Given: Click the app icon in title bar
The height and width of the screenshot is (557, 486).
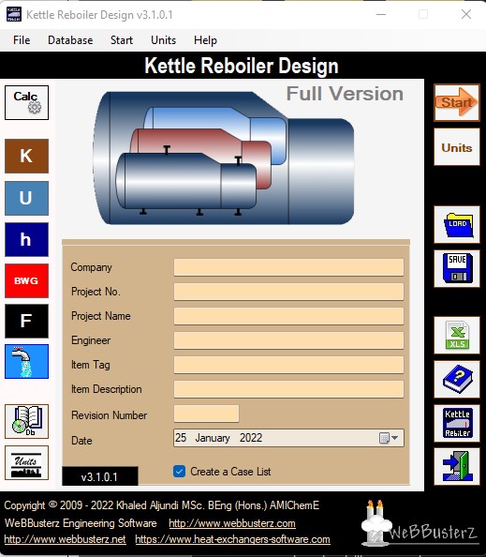Looking at the screenshot, I should click(x=14, y=15).
